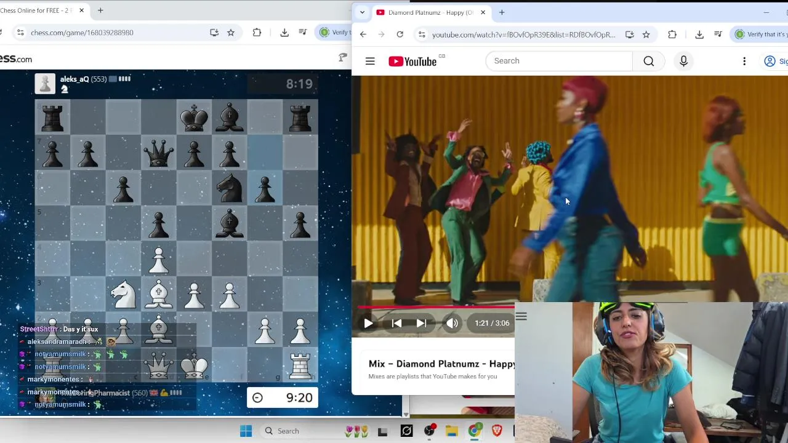Open extensions in the YouTube window

[x=672, y=34]
